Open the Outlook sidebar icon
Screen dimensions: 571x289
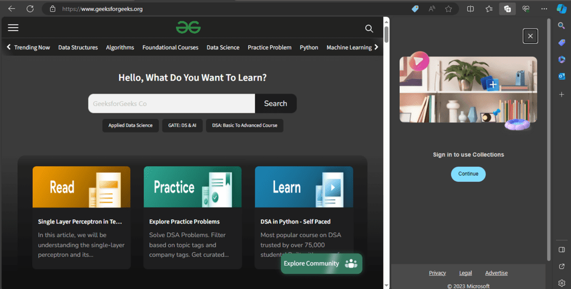click(x=562, y=76)
